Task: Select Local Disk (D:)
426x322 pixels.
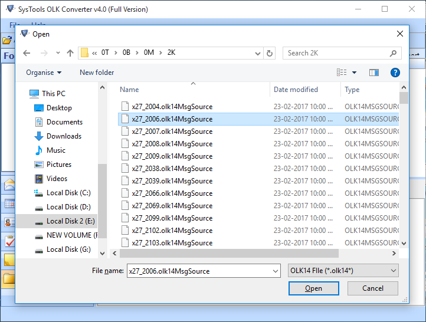Action: (x=63, y=207)
